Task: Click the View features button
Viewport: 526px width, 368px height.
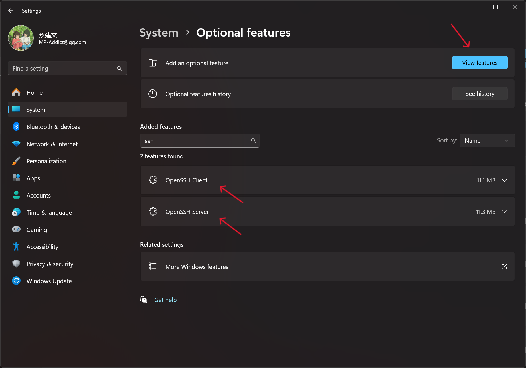Action: [x=480, y=63]
